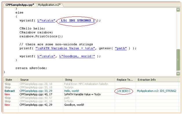This screenshot has width=182, height=114.
Task: Click the New state cell for row 40, 17
Action: pos(7,94)
